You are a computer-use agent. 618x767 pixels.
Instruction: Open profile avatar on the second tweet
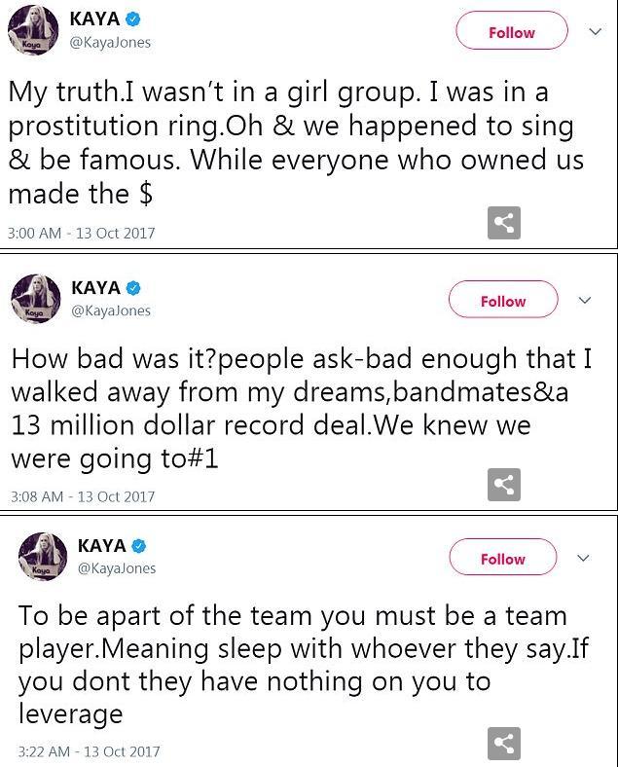(x=37, y=299)
